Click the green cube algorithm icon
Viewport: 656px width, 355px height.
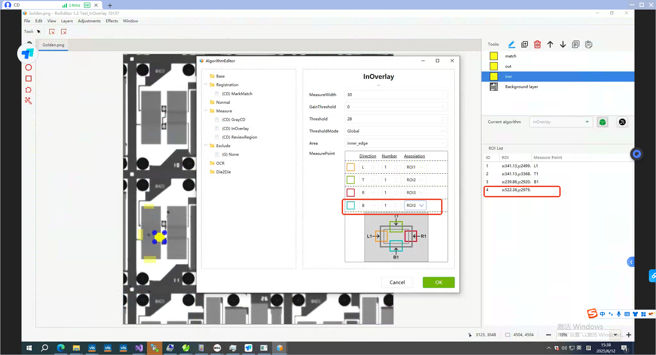coord(602,122)
